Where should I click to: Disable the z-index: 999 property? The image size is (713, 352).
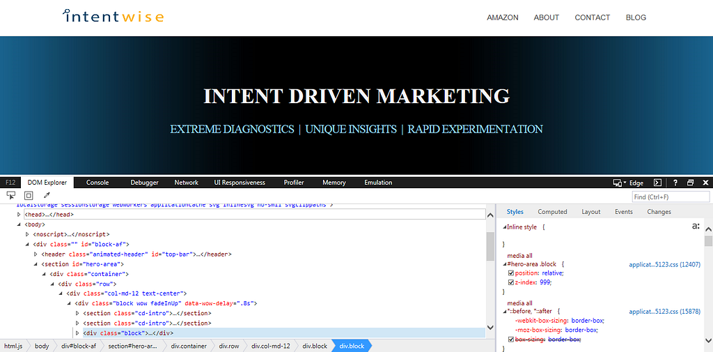[511, 282]
